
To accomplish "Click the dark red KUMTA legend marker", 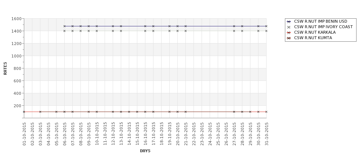I will click(289, 38).
